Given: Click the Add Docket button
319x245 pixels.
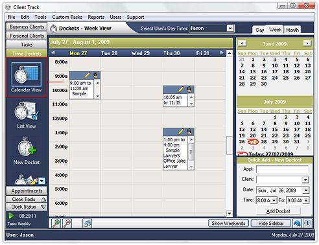Looking at the screenshot, I should [x=278, y=211].
